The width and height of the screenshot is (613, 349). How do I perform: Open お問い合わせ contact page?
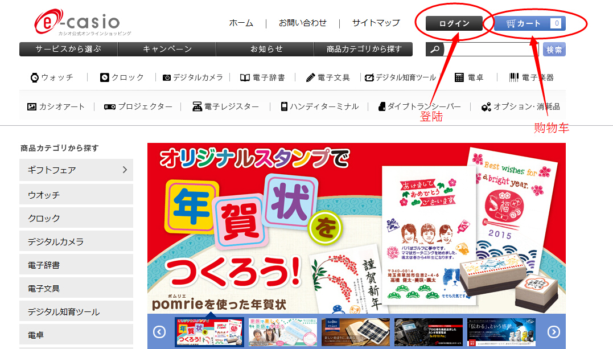(x=303, y=23)
